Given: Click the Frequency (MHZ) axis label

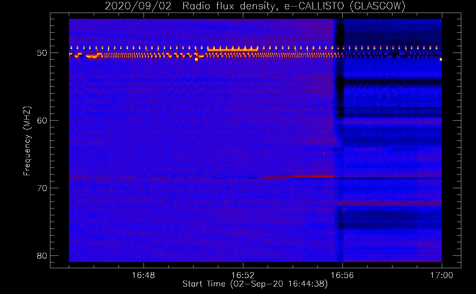Looking at the screenshot, I should (x=27, y=141).
